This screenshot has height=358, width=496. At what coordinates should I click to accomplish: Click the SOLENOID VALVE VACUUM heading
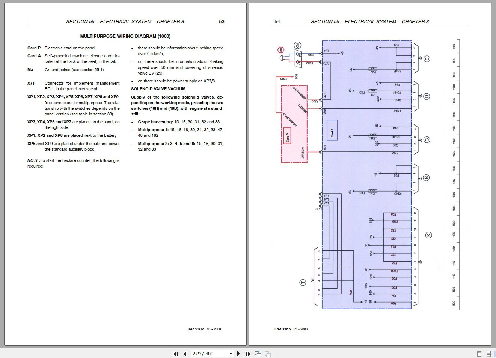[x=158, y=89]
